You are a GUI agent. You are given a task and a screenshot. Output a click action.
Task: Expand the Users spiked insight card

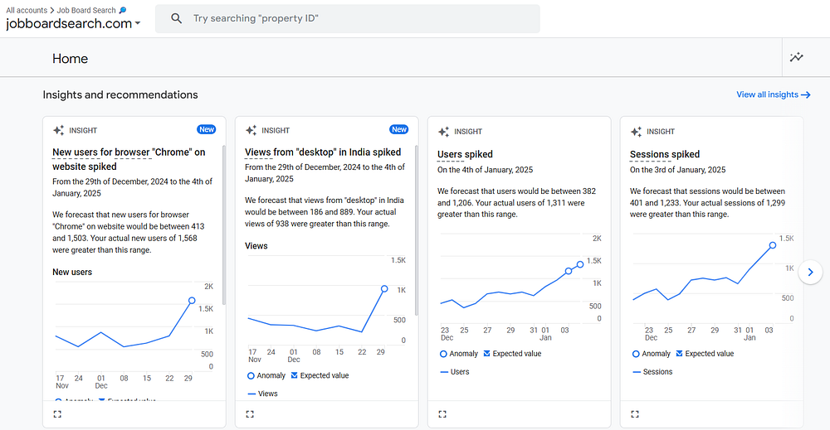click(x=442, y=413)
